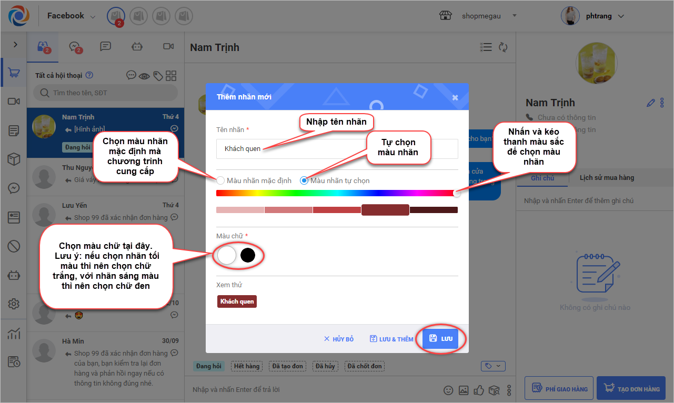Select the Màu nhãn tự chọn radio button
Image resolution: width=674 pixels, height=403 pixels.
pyautogui.click(x=304, y=180)
